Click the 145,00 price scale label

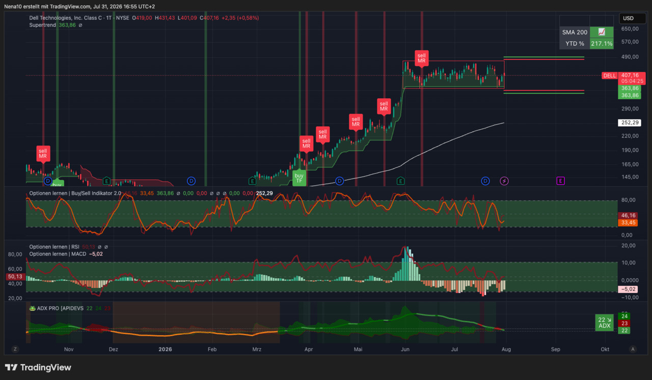pos(630,177)
